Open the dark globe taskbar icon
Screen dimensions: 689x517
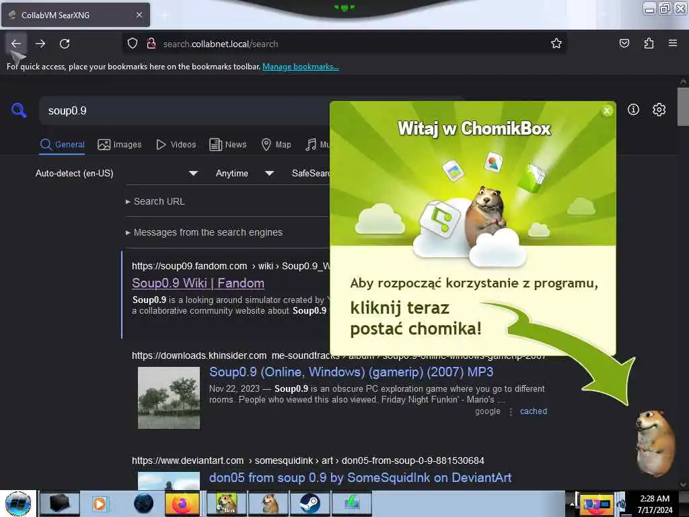(143, 504)
